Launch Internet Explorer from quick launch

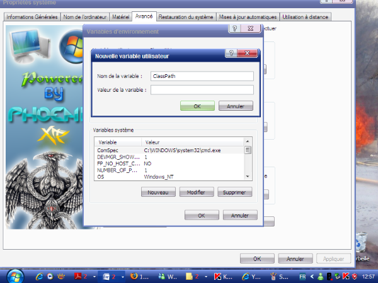39,277
